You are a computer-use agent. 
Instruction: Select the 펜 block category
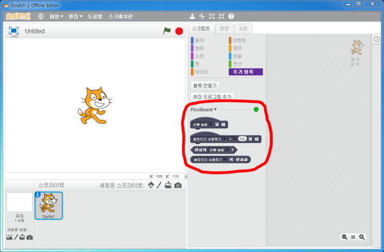click(196, 64)
